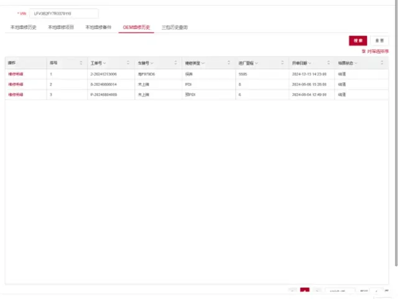Expand the 结算状态 header filter chevron

pos(356,63)
